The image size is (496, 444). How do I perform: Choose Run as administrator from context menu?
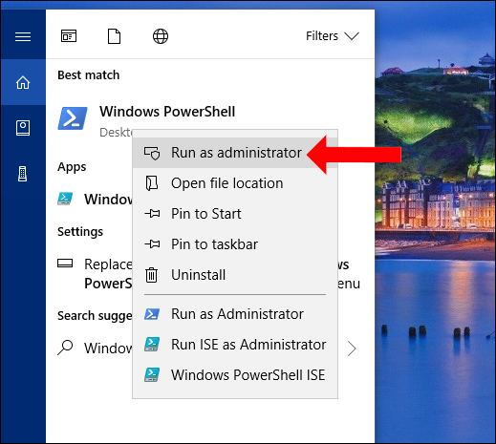click(235, 153)
